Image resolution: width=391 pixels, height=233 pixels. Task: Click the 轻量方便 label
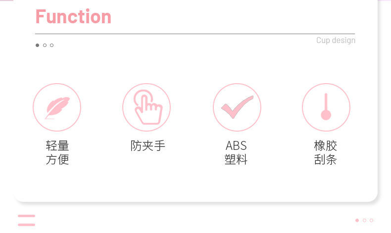[x=57, y=152]
